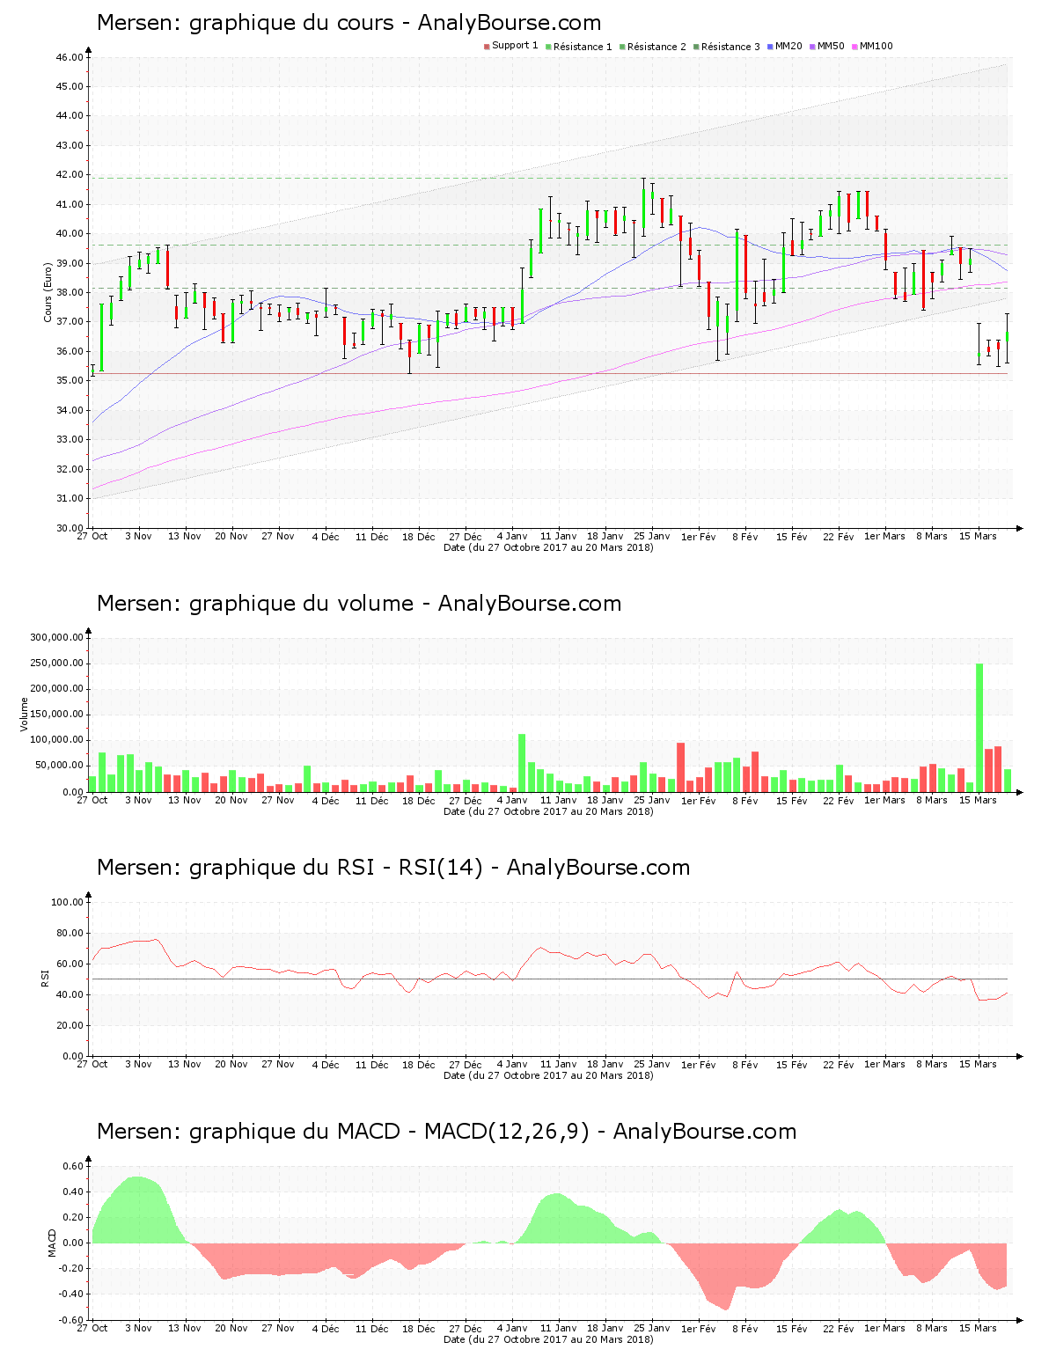Click the 'Volume' y-axis label
This screenshot has width=1056, height=1364.
click(x=24, y=715)
